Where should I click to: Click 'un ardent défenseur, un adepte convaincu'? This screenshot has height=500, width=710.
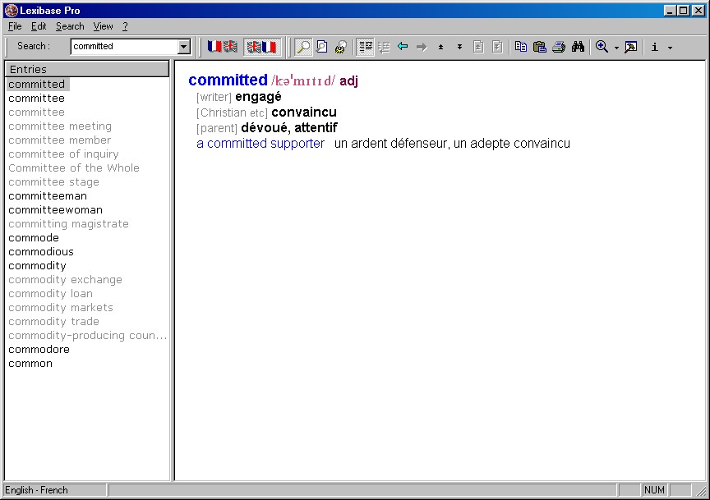tap(452, 144)
